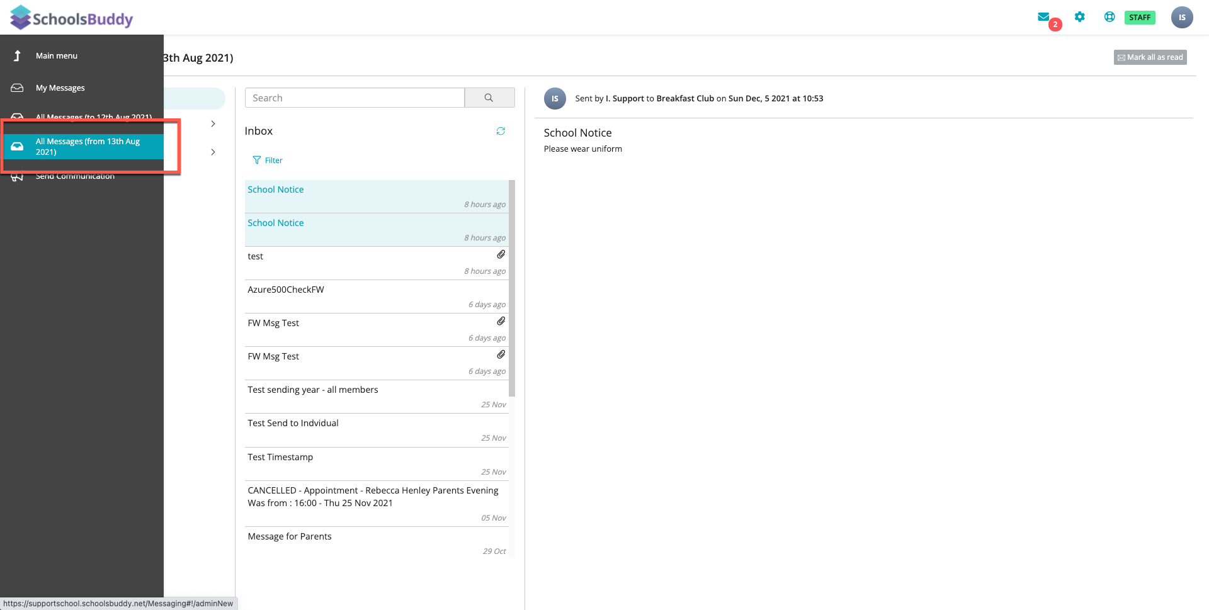Click the search magnifier button
This screenshot has height=610, width=1209.
pos(489,98)
